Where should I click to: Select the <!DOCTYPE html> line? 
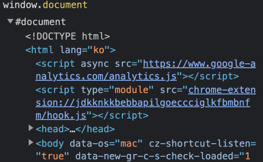point(68,36)
